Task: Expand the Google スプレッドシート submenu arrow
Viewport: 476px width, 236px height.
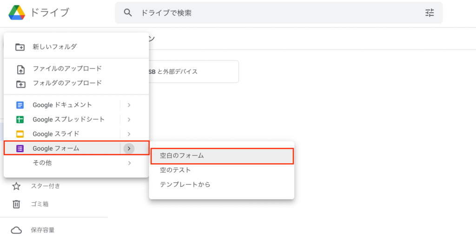Action: (x=129, y=119)
